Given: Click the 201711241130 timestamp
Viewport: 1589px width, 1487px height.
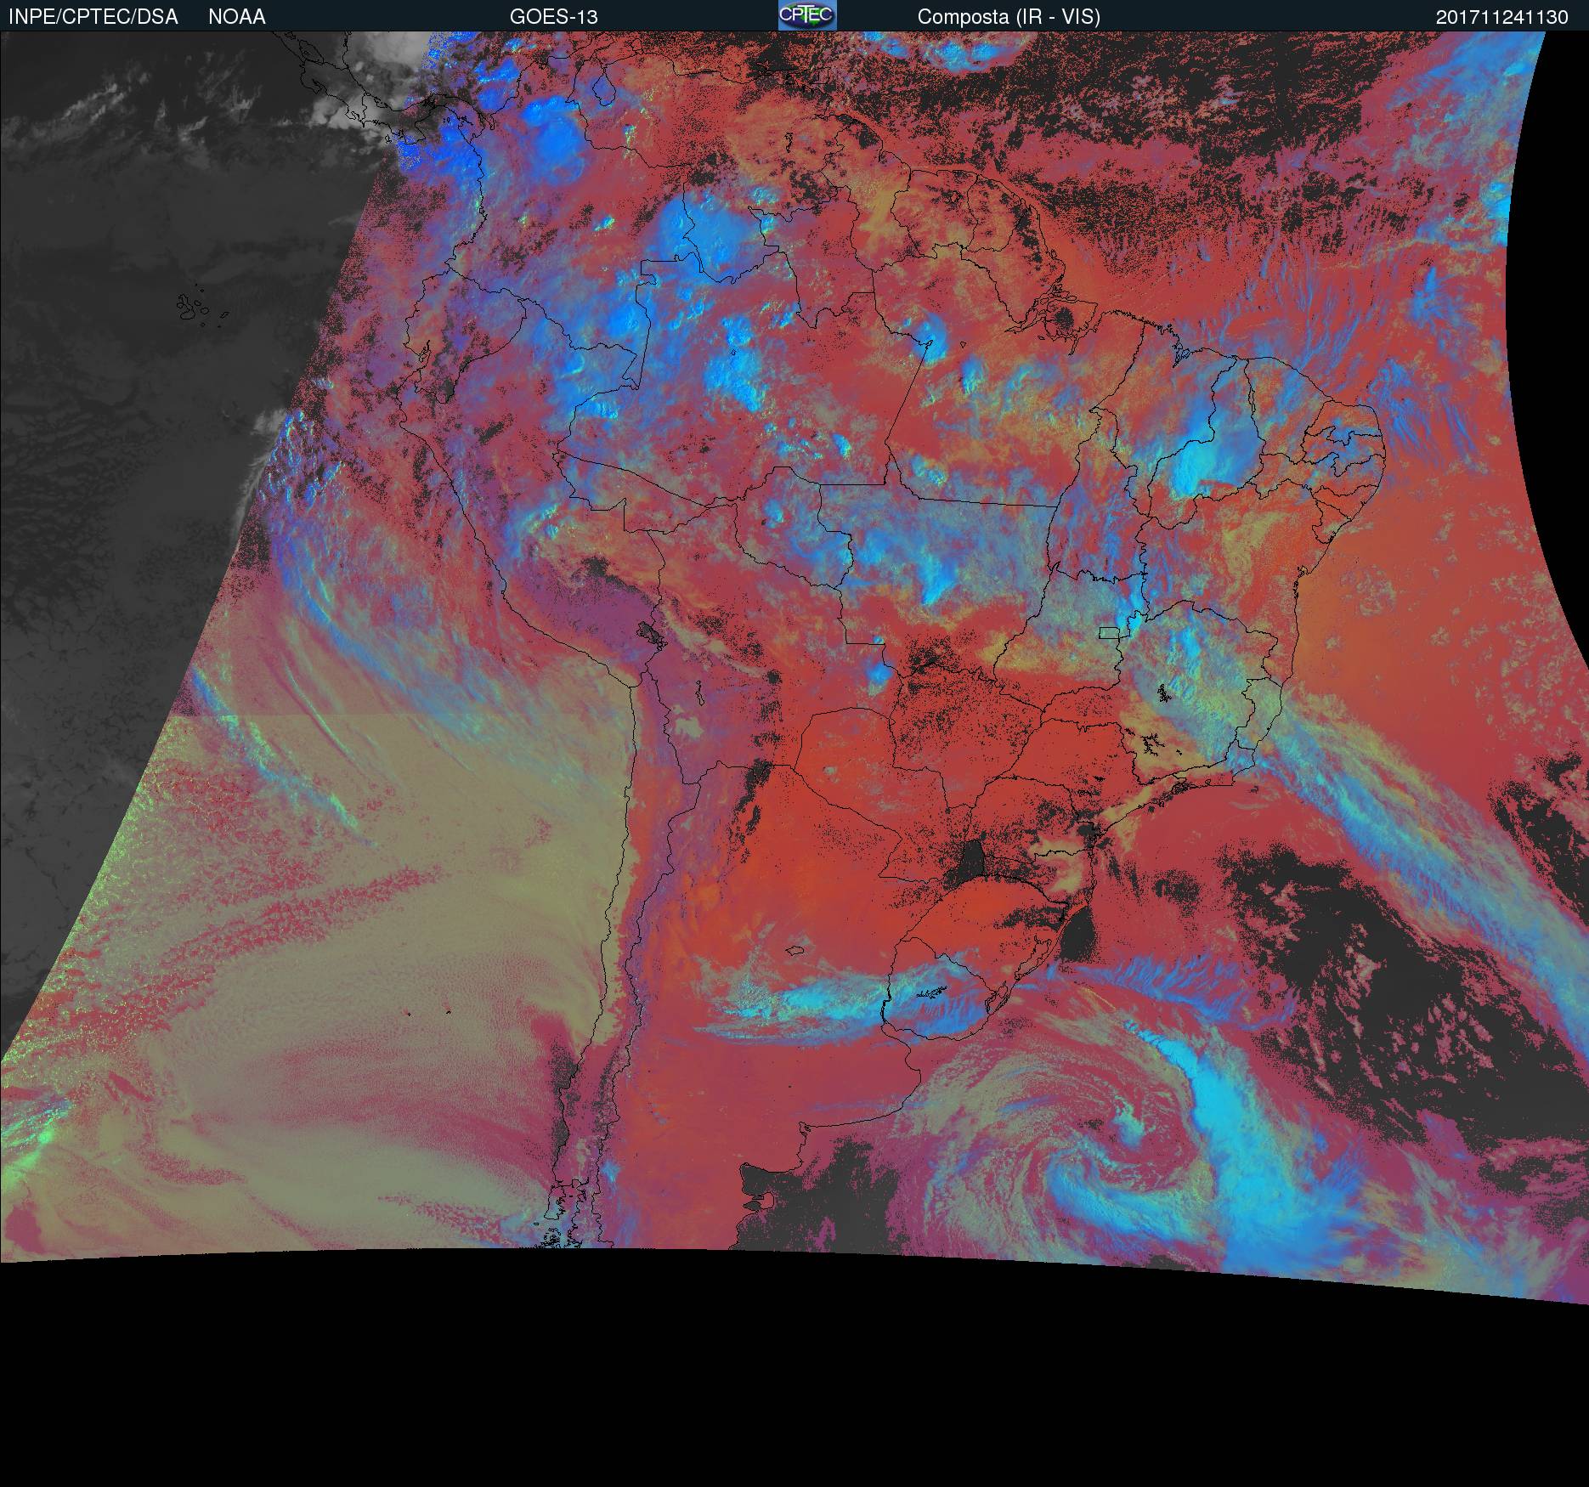Looking at the screenshot, I should tap(1502, 17).
